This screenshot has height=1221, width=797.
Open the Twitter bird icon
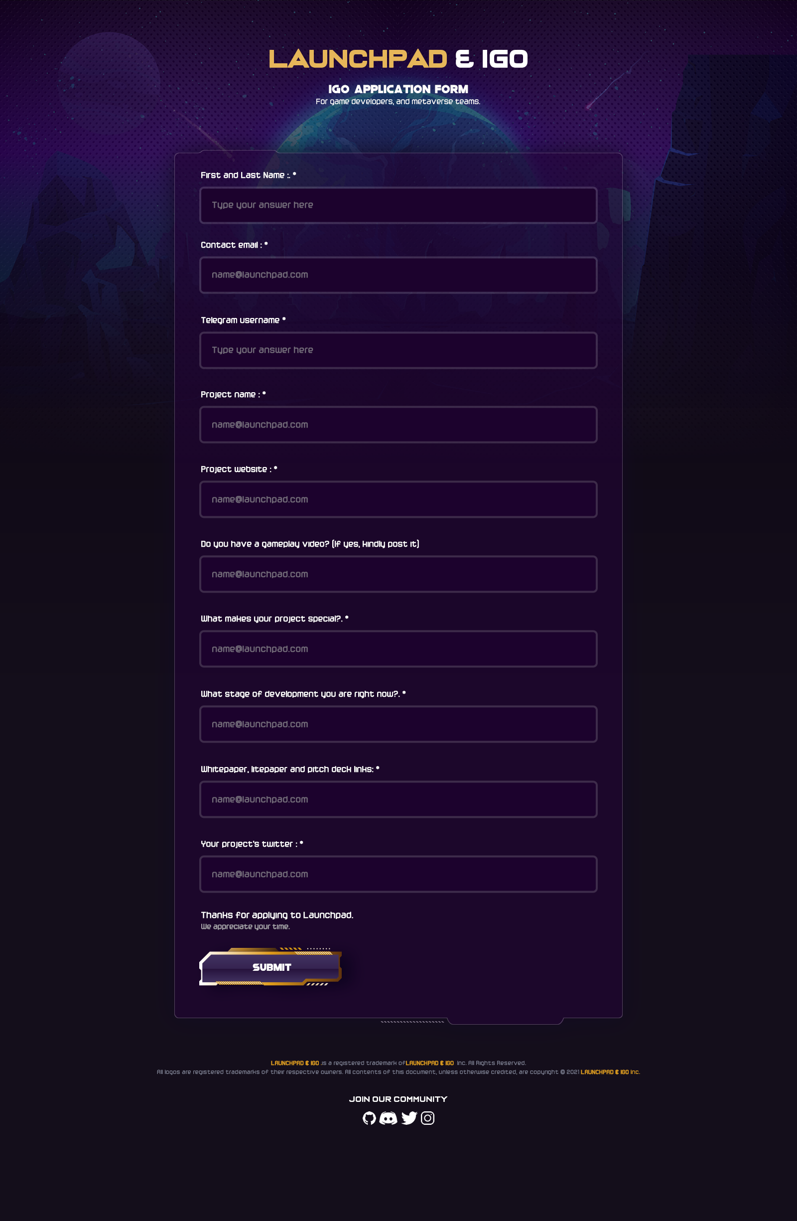pyautogui.click(x=409, y=1118)
